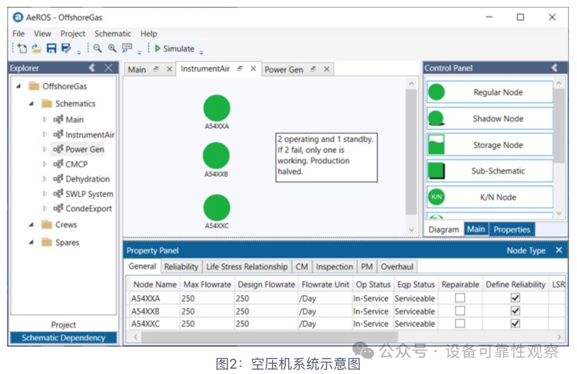Click the Save As toolbar icon

[66, 49]
